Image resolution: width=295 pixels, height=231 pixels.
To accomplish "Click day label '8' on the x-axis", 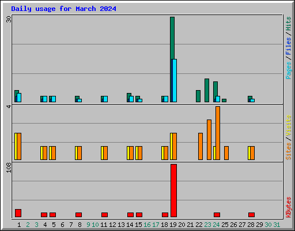I will 80,225.
